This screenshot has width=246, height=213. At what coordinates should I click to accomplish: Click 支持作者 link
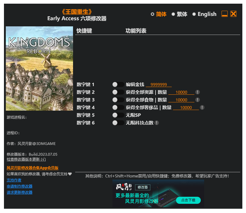[14, 180]
